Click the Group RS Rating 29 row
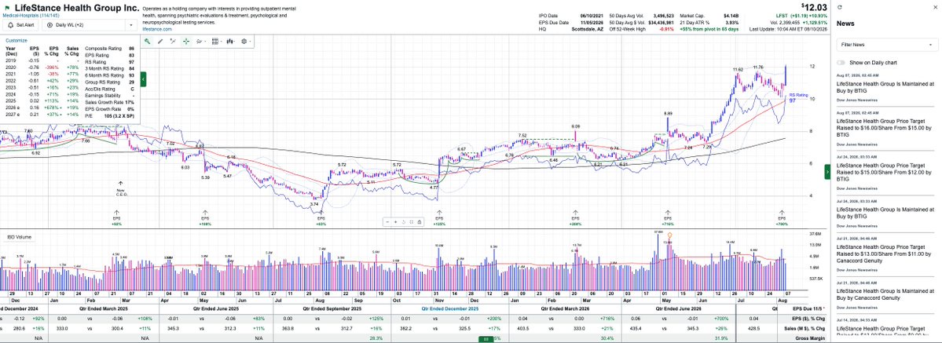The width and height of the screenshot is (942, 343). [x=110, y=82]
